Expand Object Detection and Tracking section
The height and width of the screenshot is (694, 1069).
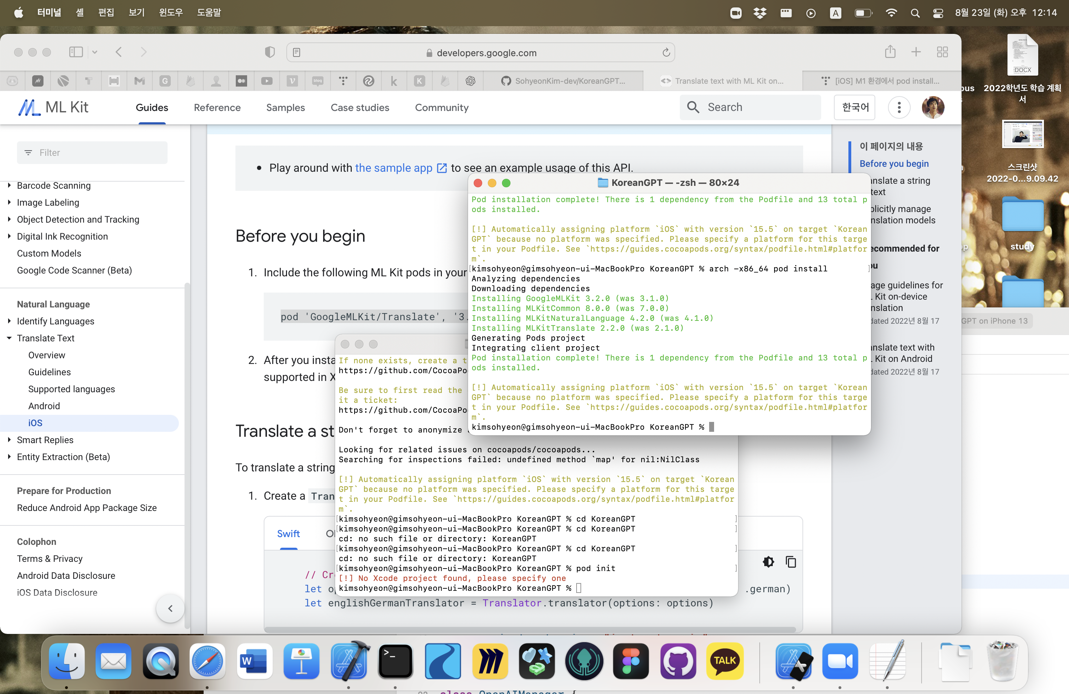pyautogui.click(x=9, y=219)
